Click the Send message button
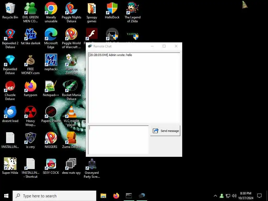 pos(165,131)
